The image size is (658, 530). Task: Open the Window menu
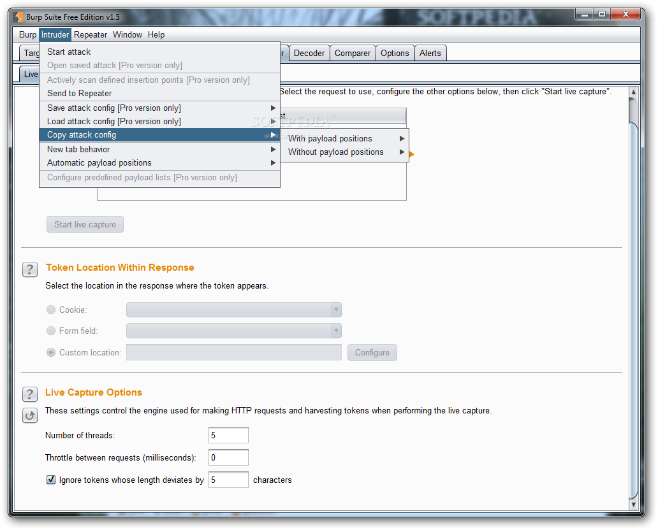127,35
